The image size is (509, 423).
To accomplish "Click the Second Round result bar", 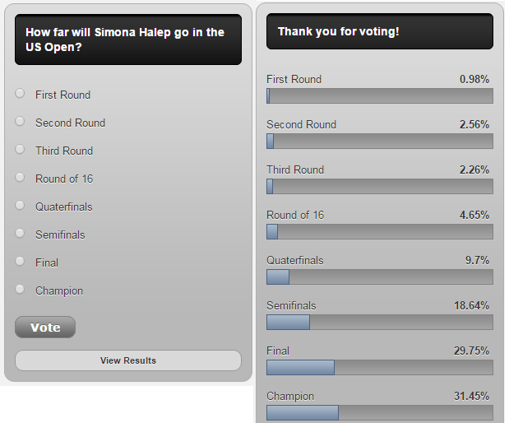I will [379, 142].
